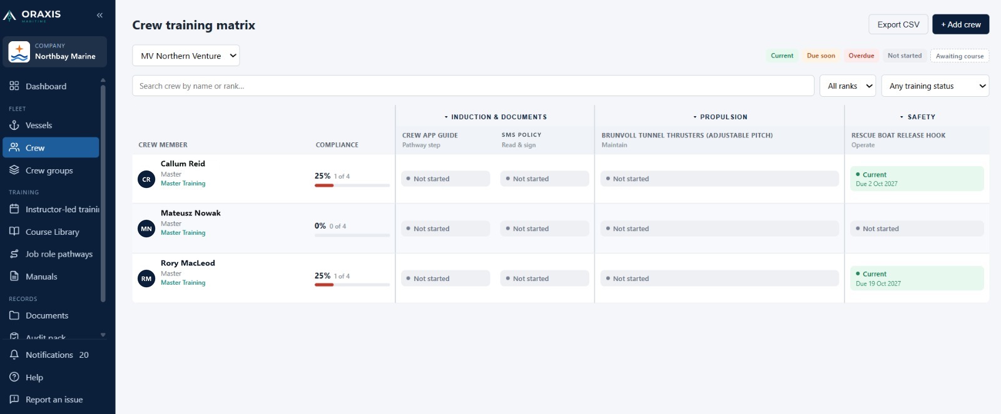Click Mateusz Nowak's MN avatar
This screenshot has width=1001, height=414.
(x=146, y=229)
